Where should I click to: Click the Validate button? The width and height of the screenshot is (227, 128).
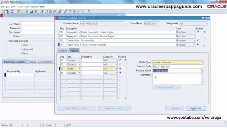click(175, 108)
